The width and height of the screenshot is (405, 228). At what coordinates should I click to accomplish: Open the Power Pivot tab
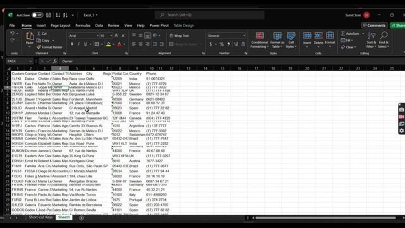159,25
